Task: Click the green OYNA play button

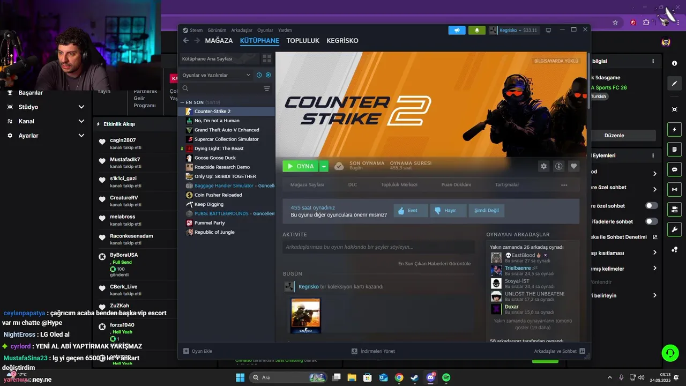Action: tap(301, 166)
